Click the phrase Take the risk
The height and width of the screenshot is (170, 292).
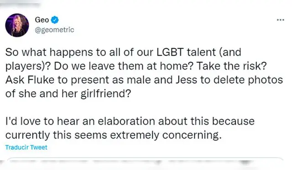[231, 66]
